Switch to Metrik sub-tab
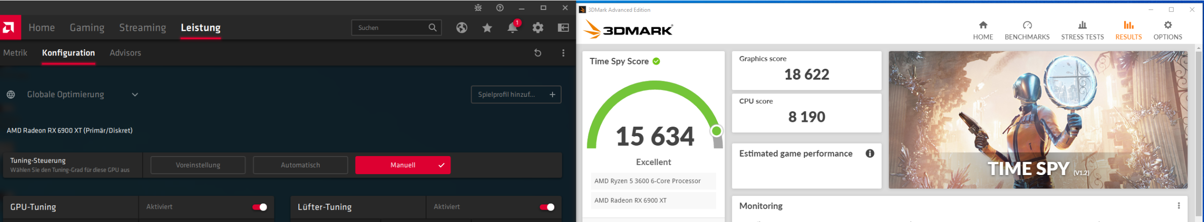Image resolution: width=1204 pixels, height=222 pixels. [15, 53]
